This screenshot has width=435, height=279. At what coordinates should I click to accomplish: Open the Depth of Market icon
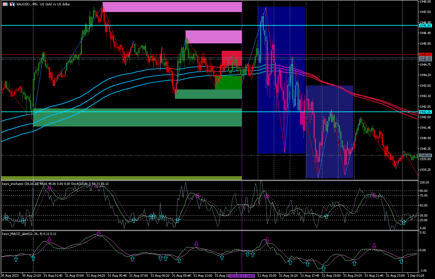(12, 4)
